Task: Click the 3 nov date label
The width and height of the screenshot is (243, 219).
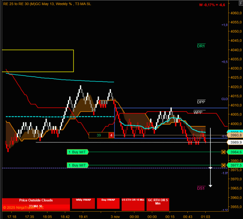Action: pyautogui.click(x=115, y=217)
